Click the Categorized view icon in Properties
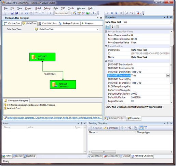Image resolution: width=176 pixels, height=166 pixels. [x=107, y=27]
